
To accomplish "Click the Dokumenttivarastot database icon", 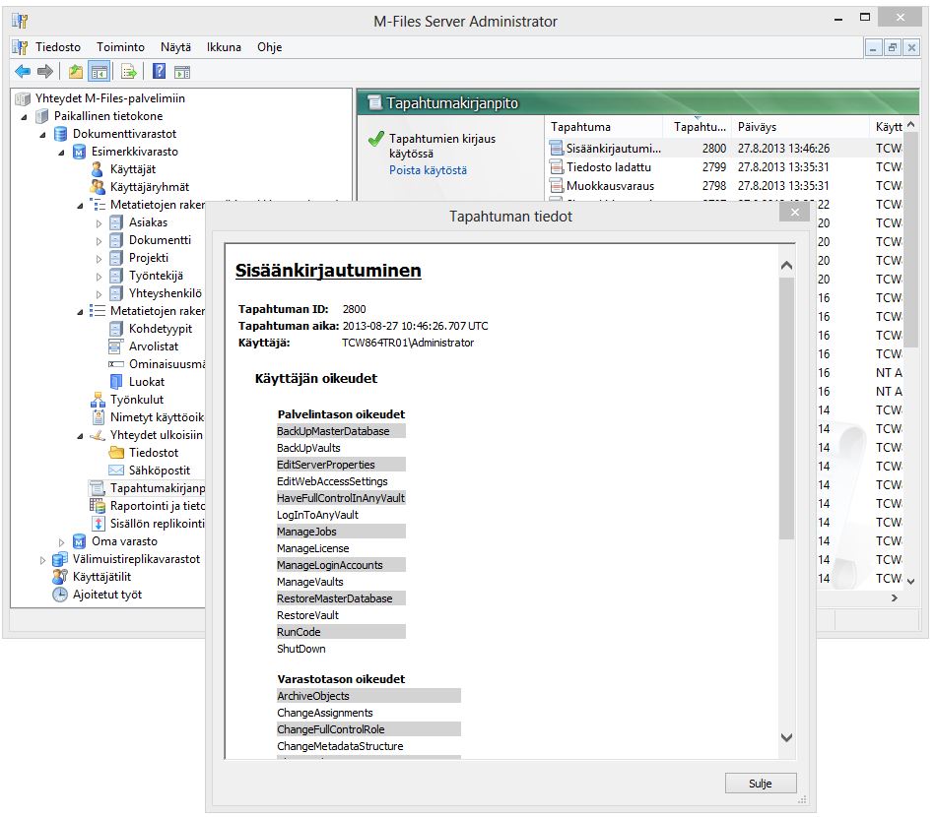I will tap(60, 134).
